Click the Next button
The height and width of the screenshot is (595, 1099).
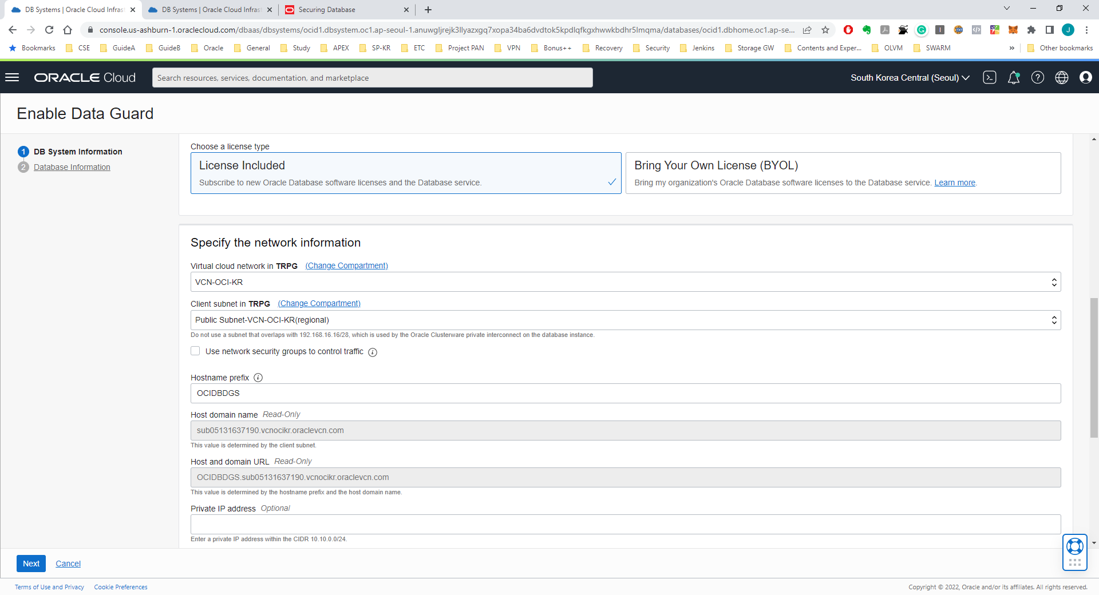pos(31,564)
